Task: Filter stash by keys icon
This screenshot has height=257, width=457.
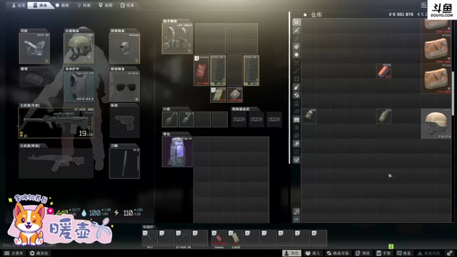Action: (x=296, y=144)
